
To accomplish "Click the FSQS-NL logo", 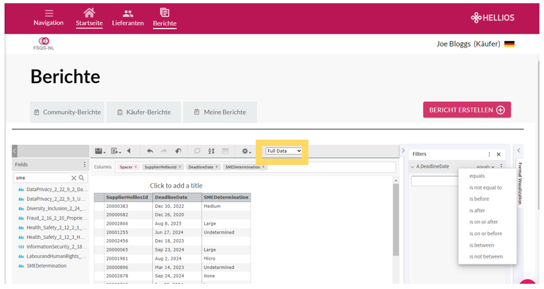I will click(44, 44).
